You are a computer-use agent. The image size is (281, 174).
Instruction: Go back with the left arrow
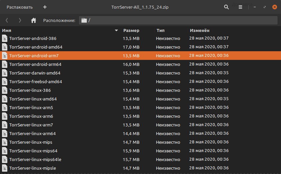click(7, 20)
